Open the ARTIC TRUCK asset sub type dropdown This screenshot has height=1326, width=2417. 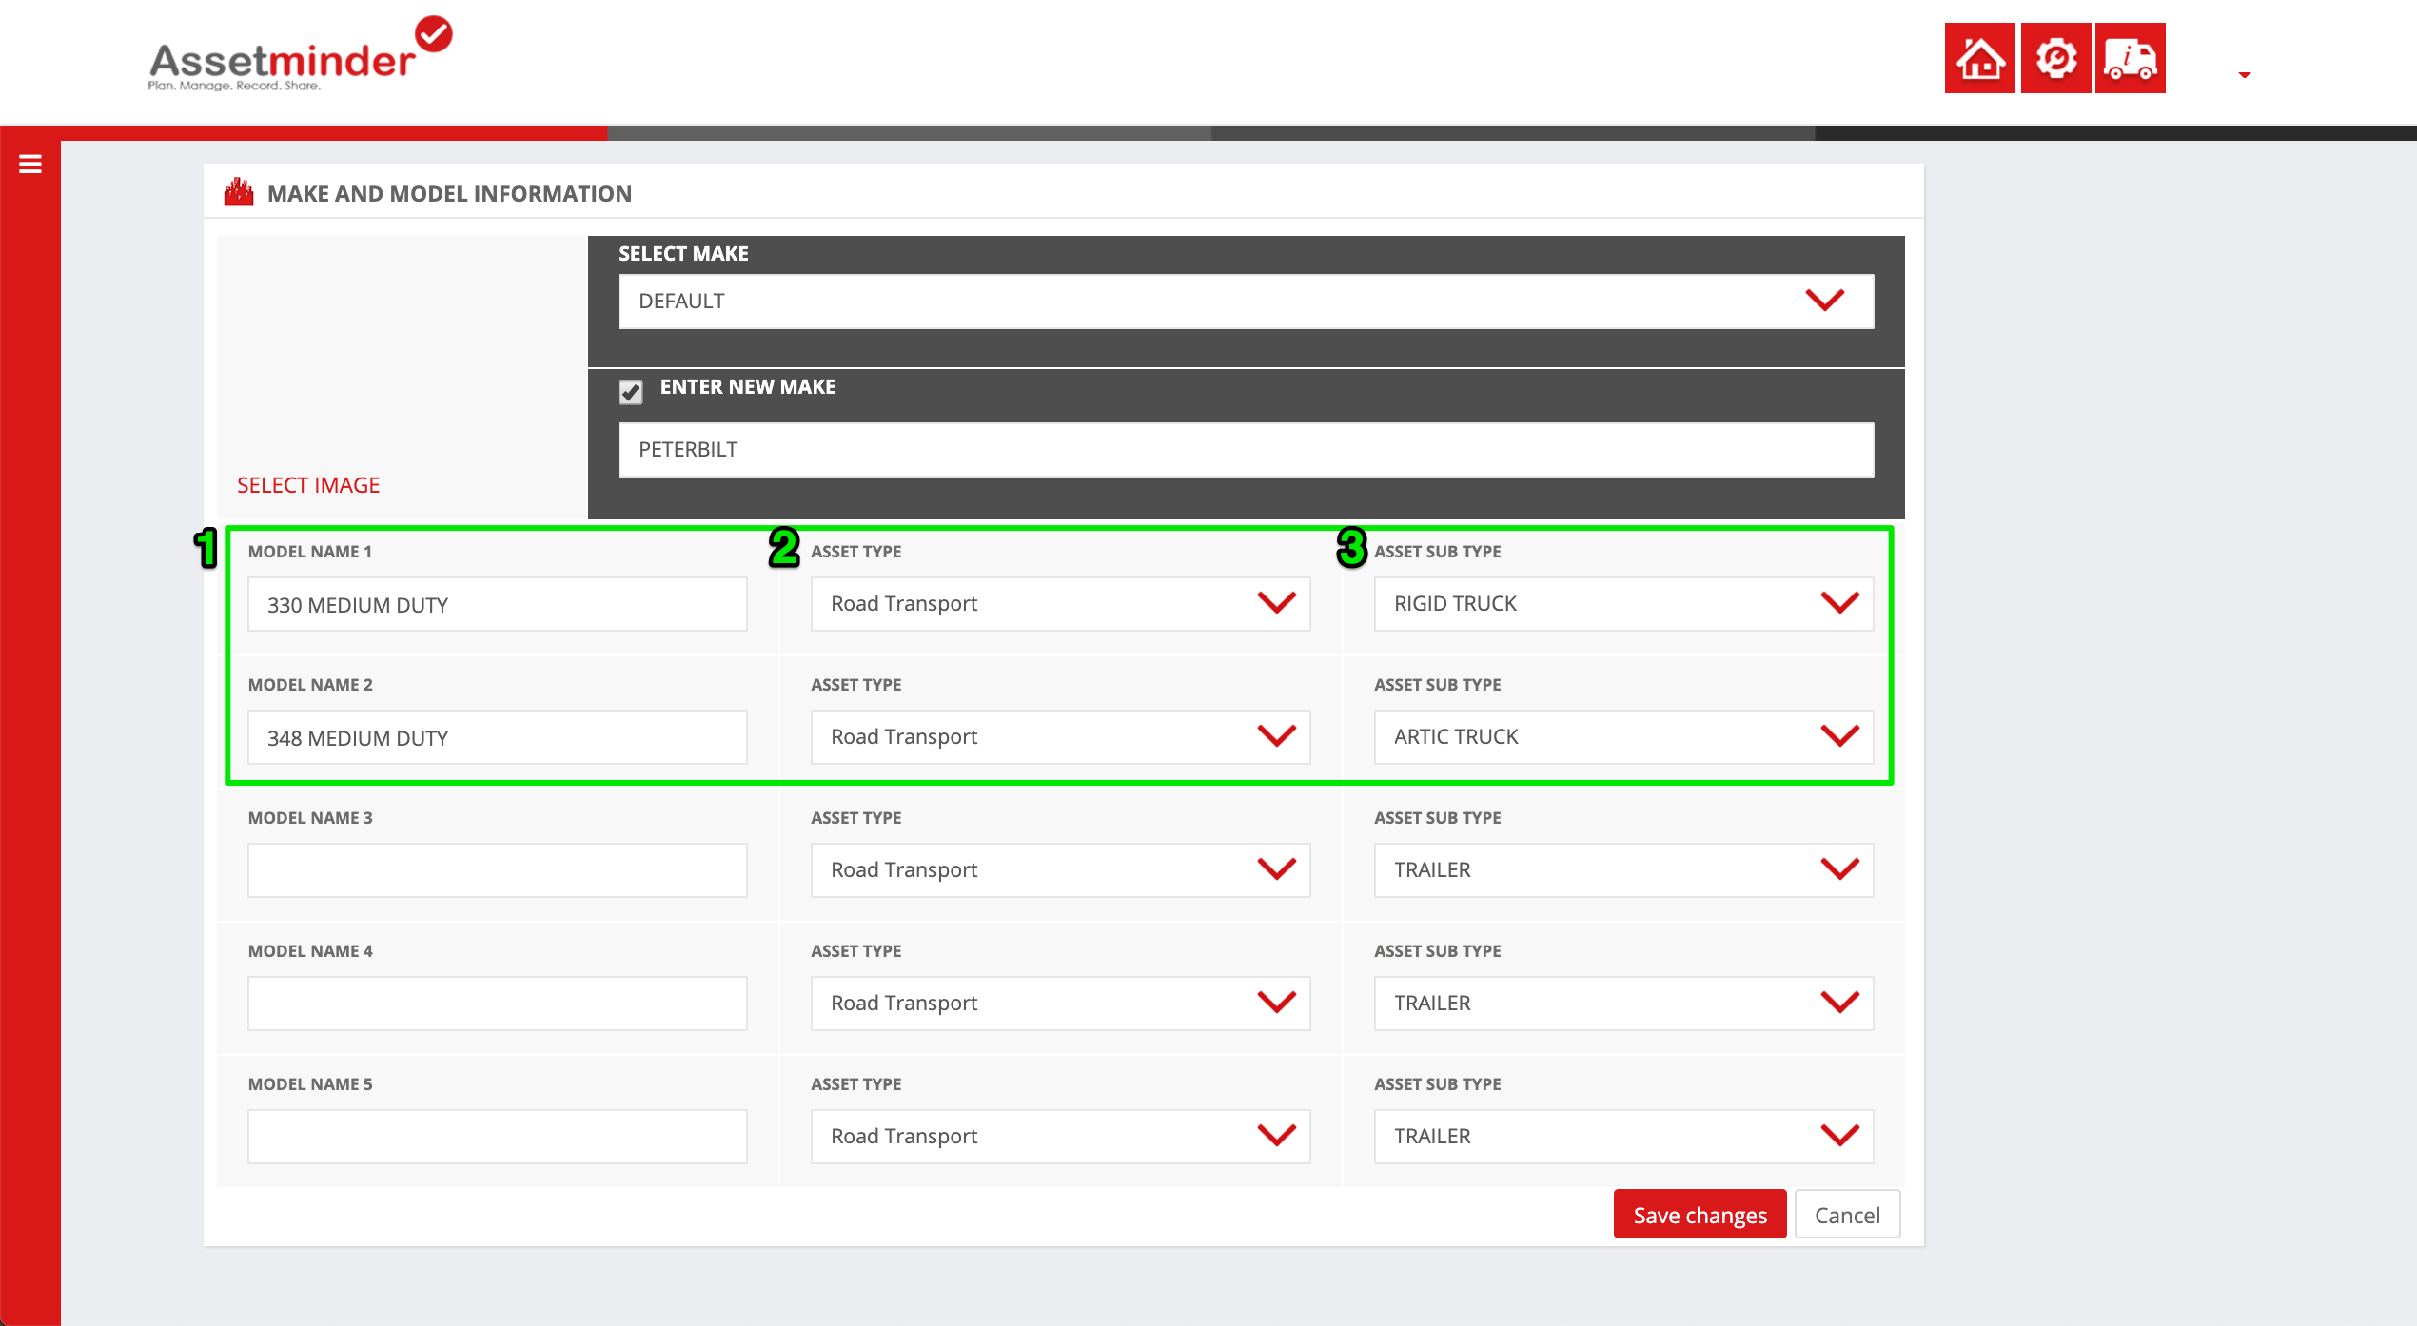point(1623,737)
